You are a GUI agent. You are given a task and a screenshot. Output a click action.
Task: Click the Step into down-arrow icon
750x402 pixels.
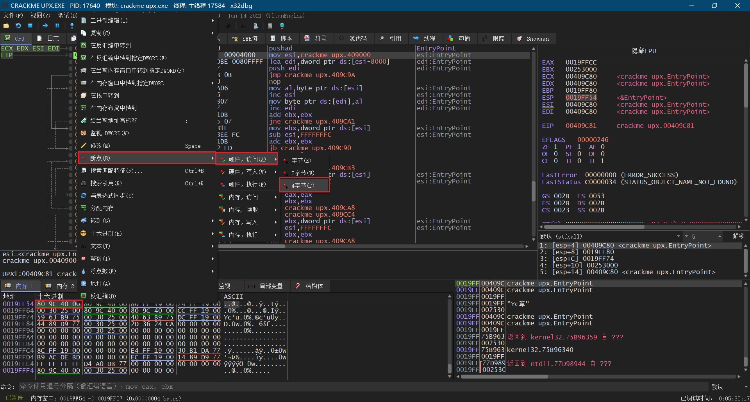[x=72, y=26]
